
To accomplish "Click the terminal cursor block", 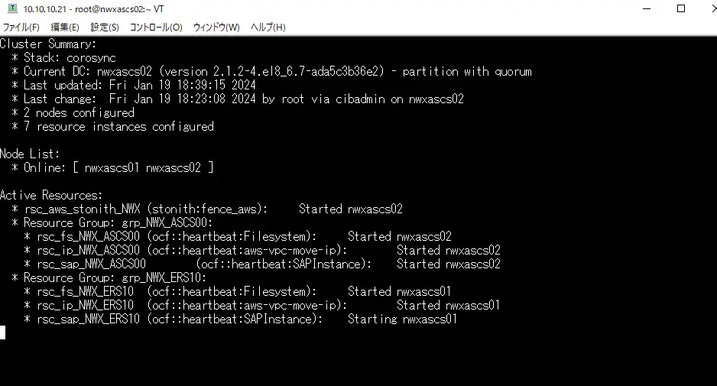I will [x=3, y=332].
